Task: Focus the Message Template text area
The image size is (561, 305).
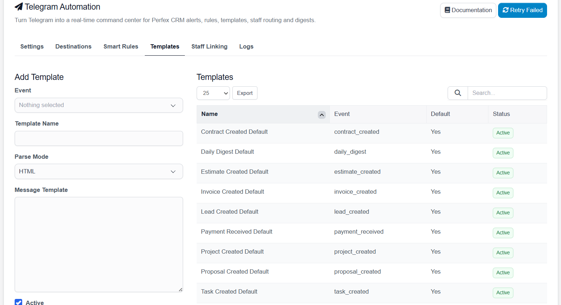Action: click(x=99, y=245)
